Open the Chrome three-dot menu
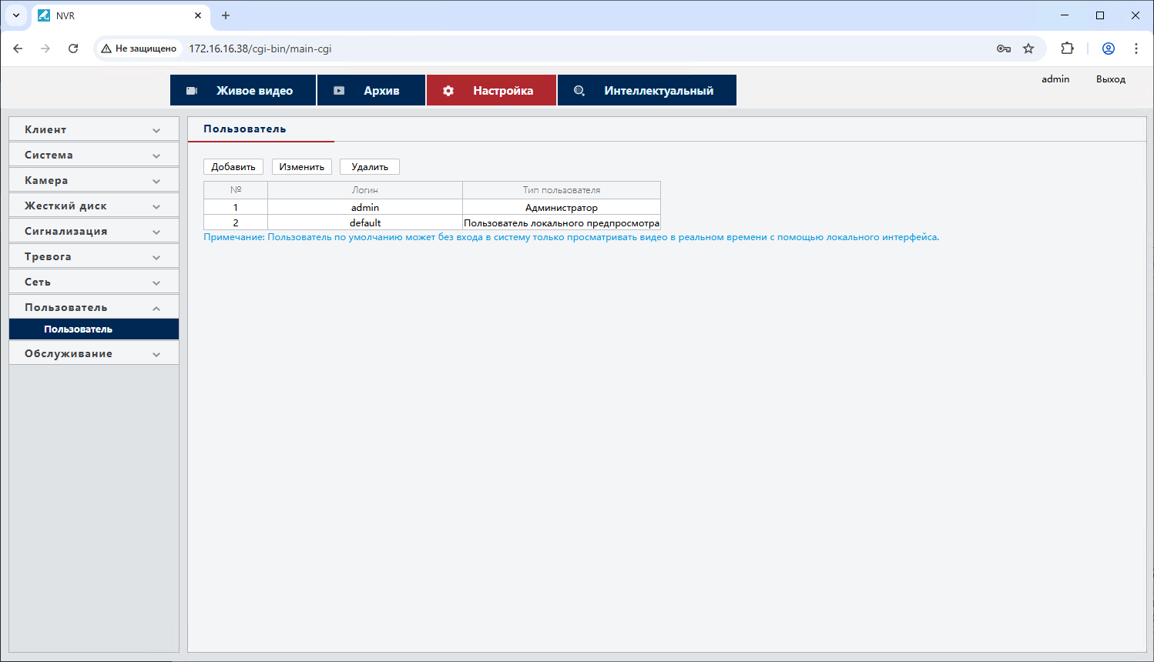 1136,48
